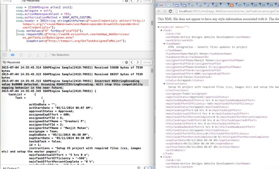Click the step out debug icon
Image resolution: width=279 pixels, height=169 pixels.
tap(46, 55)
